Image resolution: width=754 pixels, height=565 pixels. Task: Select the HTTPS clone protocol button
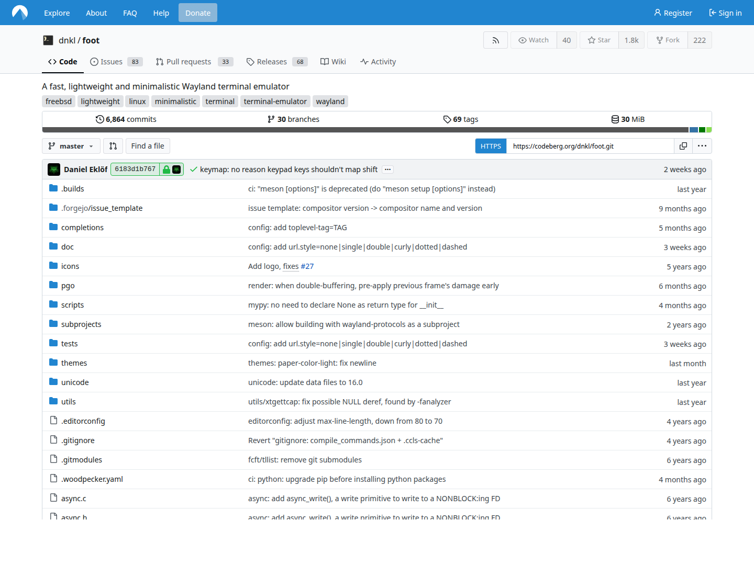click(x=491, y=146)
